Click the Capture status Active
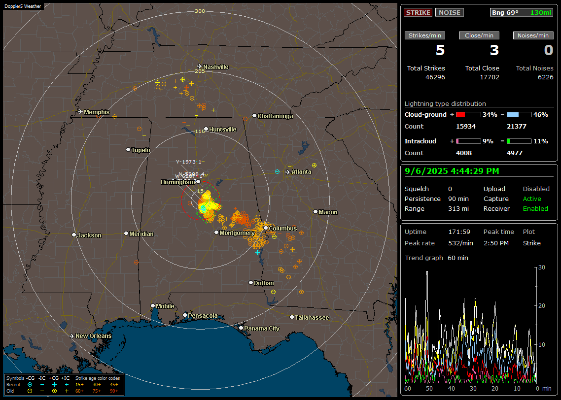This screenshot has width=561, height=400. (x=532, y=199)
